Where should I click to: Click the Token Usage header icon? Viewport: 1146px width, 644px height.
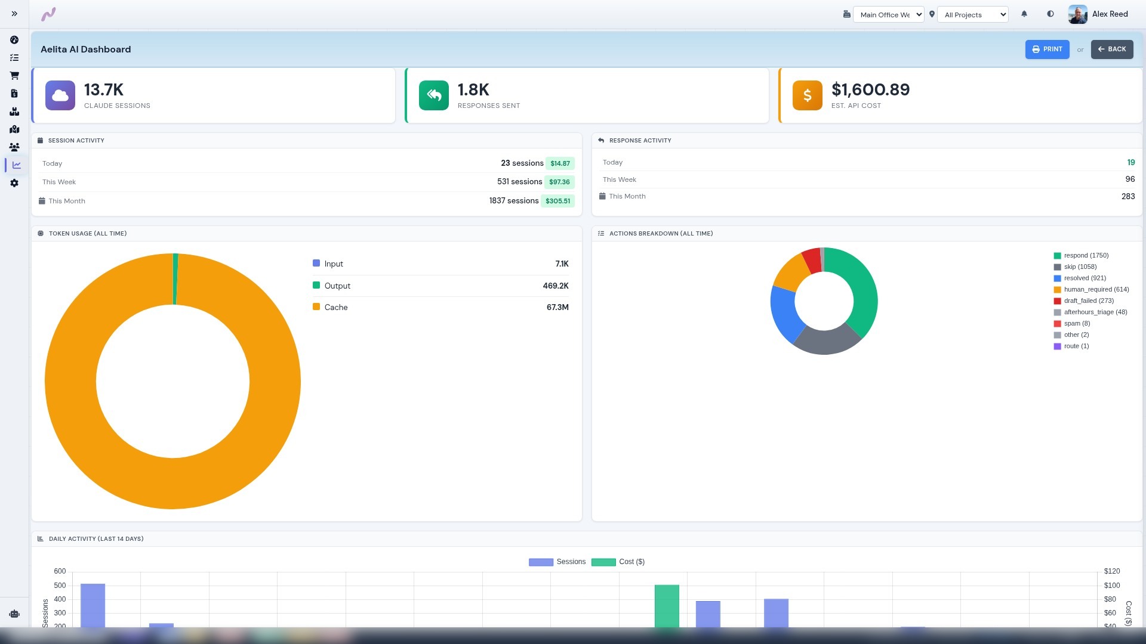tap(41, 234)
